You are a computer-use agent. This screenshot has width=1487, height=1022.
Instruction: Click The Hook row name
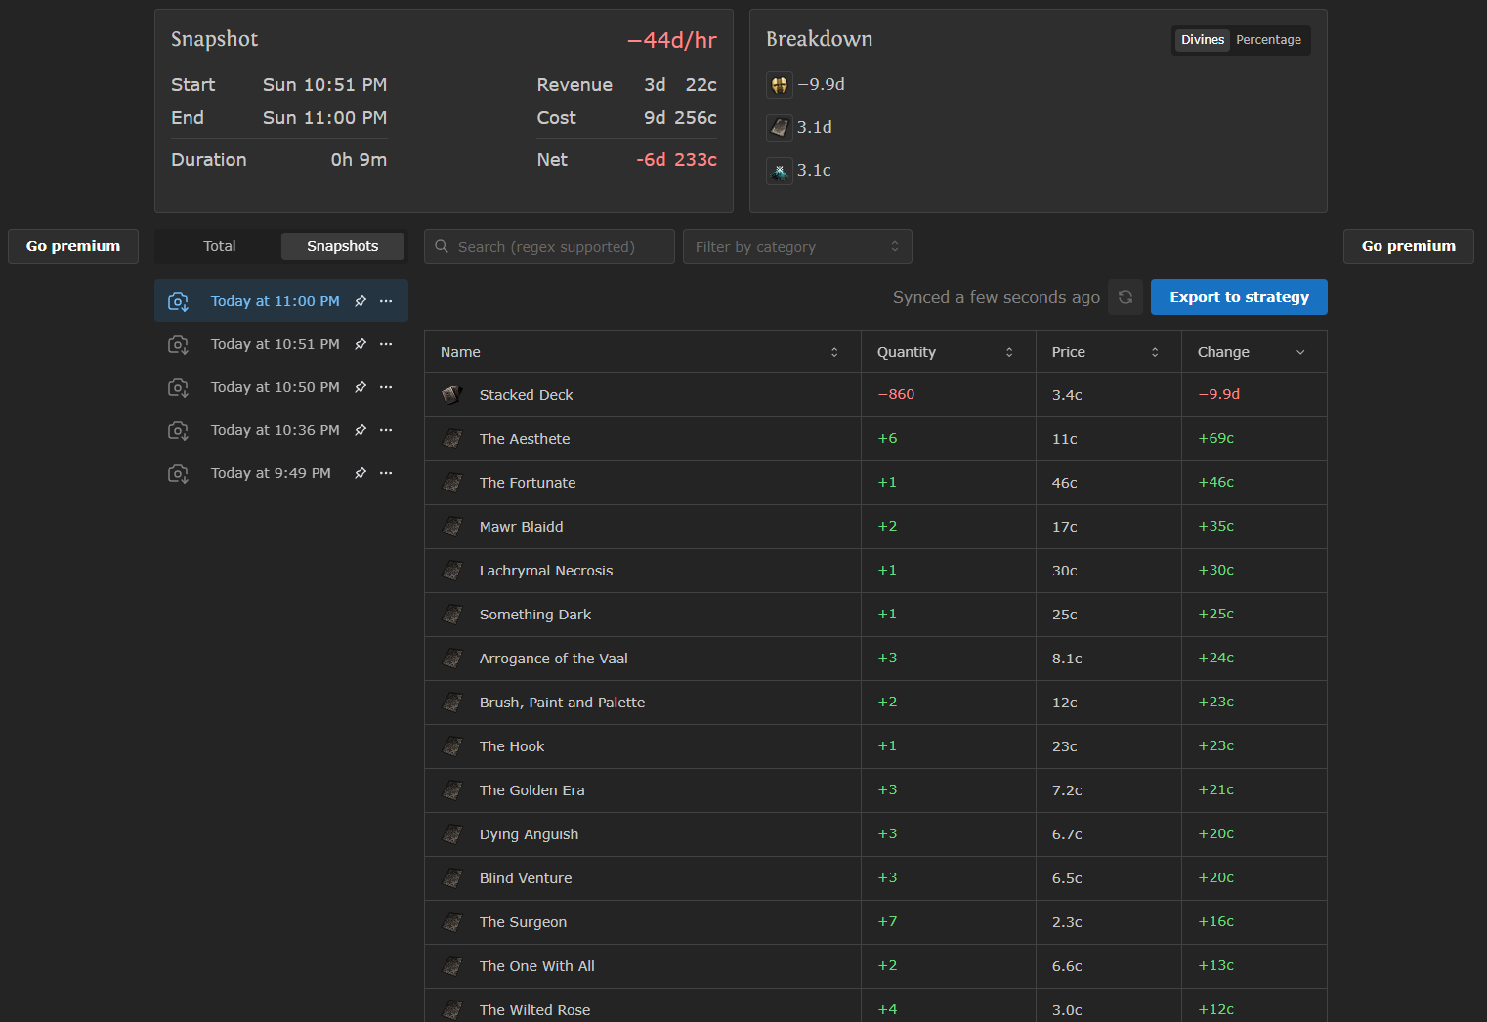pyautogui.click(x=512, y=746)
